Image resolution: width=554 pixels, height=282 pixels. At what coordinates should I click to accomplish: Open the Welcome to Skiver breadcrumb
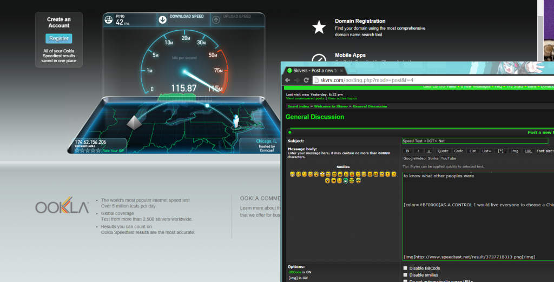331,106
